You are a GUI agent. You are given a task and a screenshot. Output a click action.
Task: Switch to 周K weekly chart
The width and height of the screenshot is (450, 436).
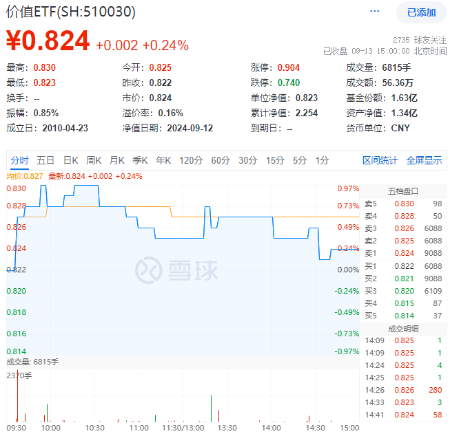click(94, 160)
